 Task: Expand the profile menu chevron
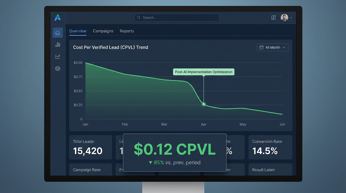pos(291,18)
